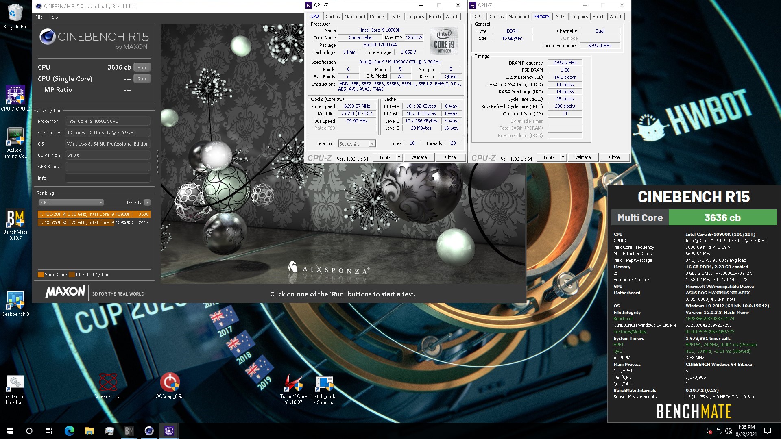Click the Intel Core i9 logo in CPU-Z

(x=444, y=41)
